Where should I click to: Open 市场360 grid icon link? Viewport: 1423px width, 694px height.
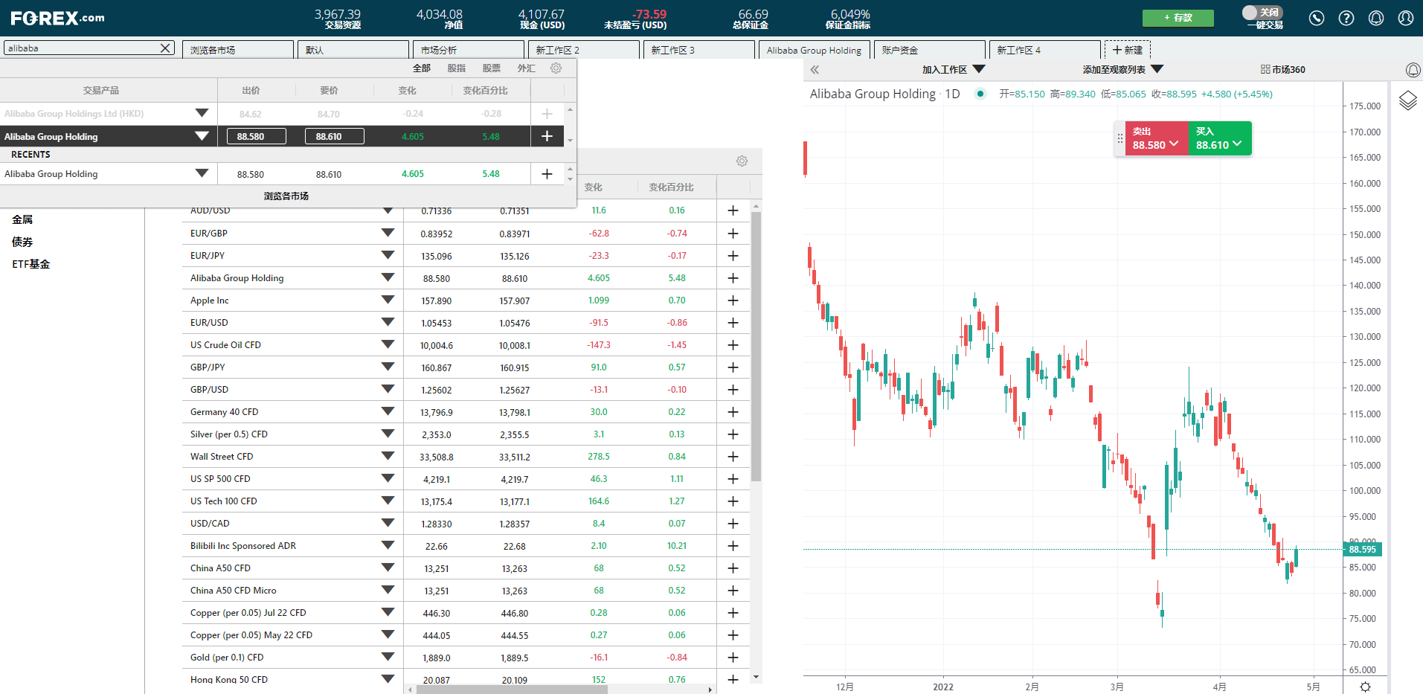click(1283, 70)
